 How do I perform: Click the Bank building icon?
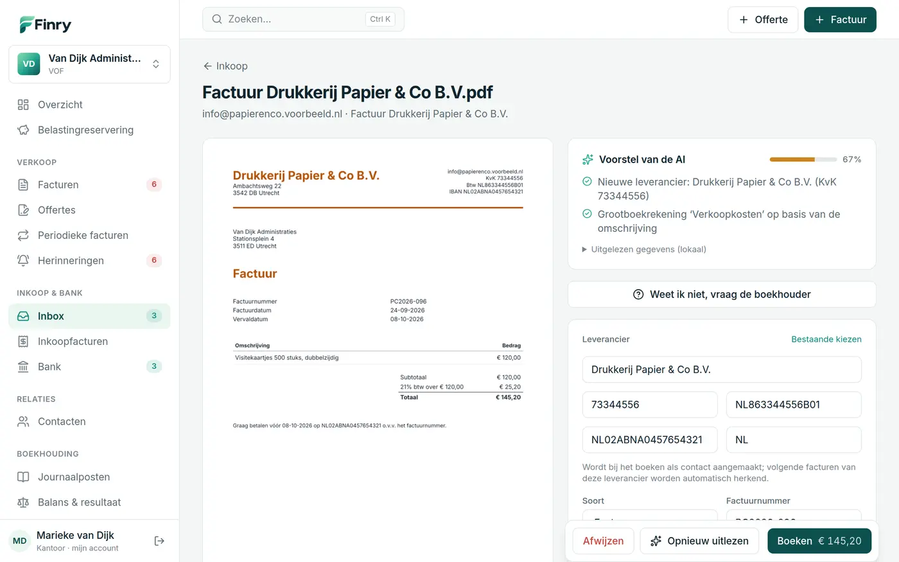pos(23,367)
